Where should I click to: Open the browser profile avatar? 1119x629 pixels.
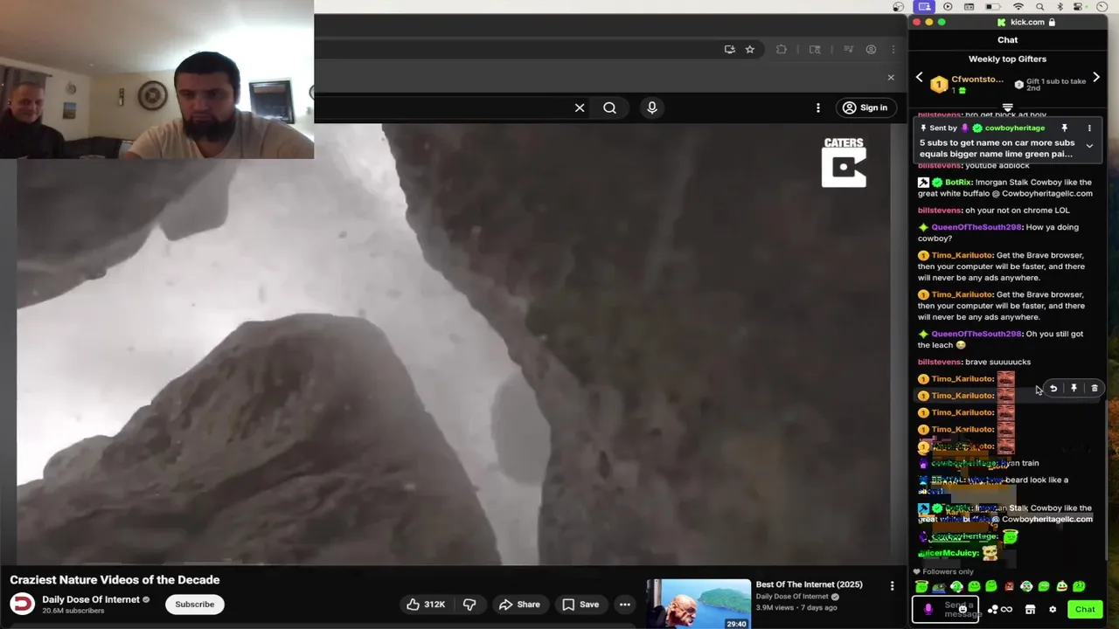click(871, 50)
